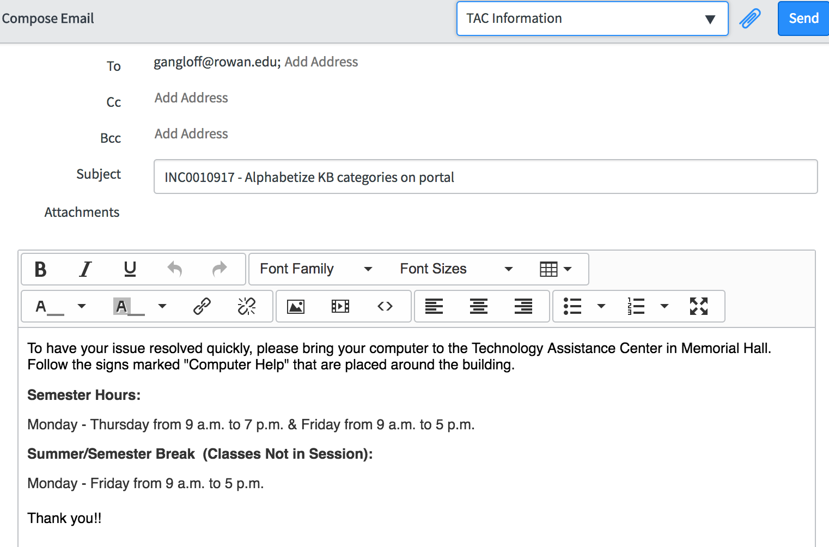Expand numbered list style arrow
This screenshot has width=829, height=547.
[665, 307]
